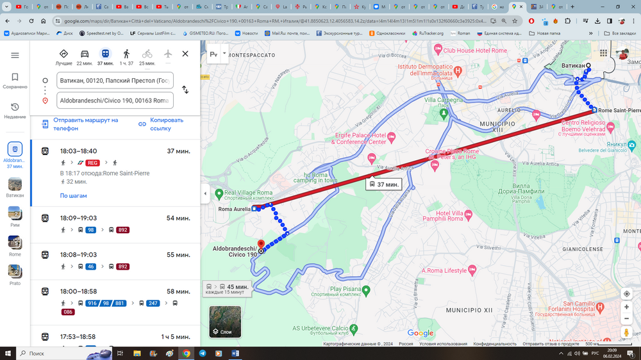
Task: Select the 18:03–18:40 REG train route
Action: [115, 173]
